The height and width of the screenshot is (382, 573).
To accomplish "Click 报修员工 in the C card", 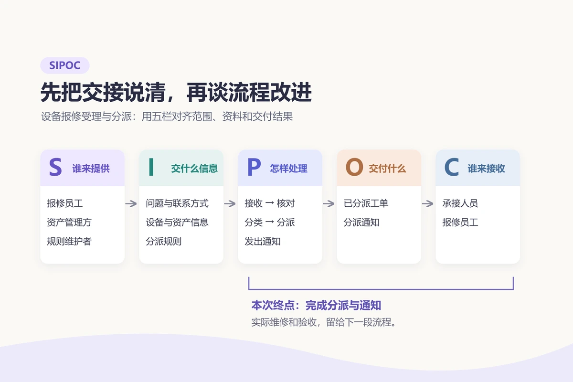I will pos(460,223).
